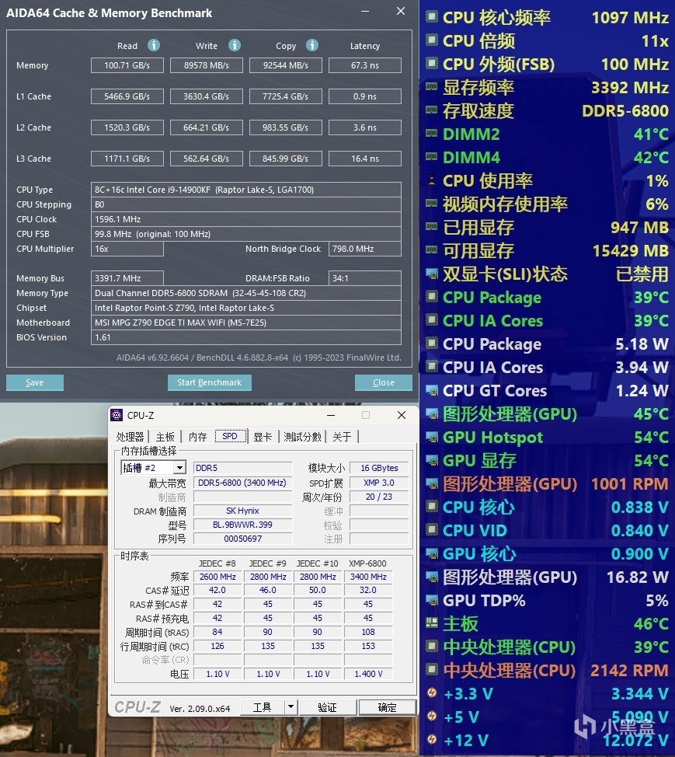Click the monitor icon beside GPU 显存
The height and width of the screenshot is (757, 675).
coord(431,460)
